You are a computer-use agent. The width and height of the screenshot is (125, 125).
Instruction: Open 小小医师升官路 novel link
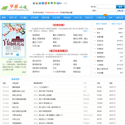(x=59, y=72)
